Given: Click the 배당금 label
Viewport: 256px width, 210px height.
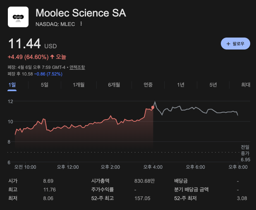Looking at the screenshot, I should tap(181, 181).
